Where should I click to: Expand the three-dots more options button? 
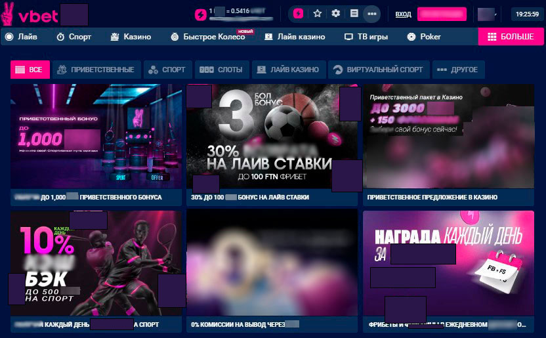pyautogui.click(x=372, y=14)
